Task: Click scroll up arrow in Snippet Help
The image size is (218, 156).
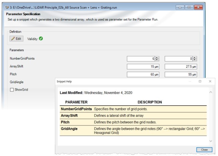Action: pyautogui.click(x=211, y=92)
